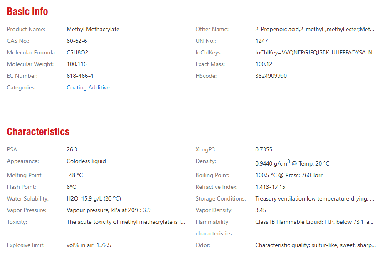
Task: Click the Class IB Flammable Liquid text
Action: pyautogui.click(x=314, y=222)
